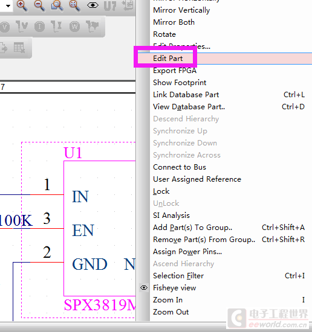Choose Lock from the context menu
The height and width of the screenshot is (332, 312).
click(x=161, y=191)
